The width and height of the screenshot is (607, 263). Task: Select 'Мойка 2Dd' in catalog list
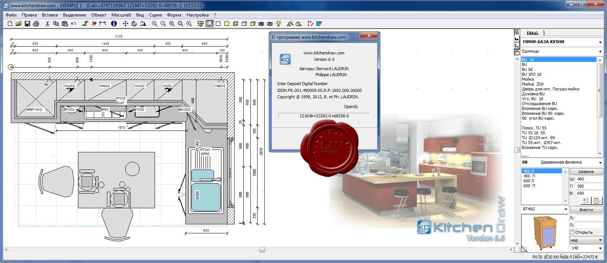[532, 84]
